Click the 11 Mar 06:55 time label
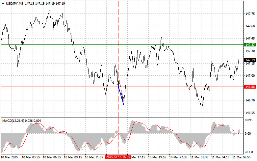The width and height of the screenshot is (257, 161). 243,158
